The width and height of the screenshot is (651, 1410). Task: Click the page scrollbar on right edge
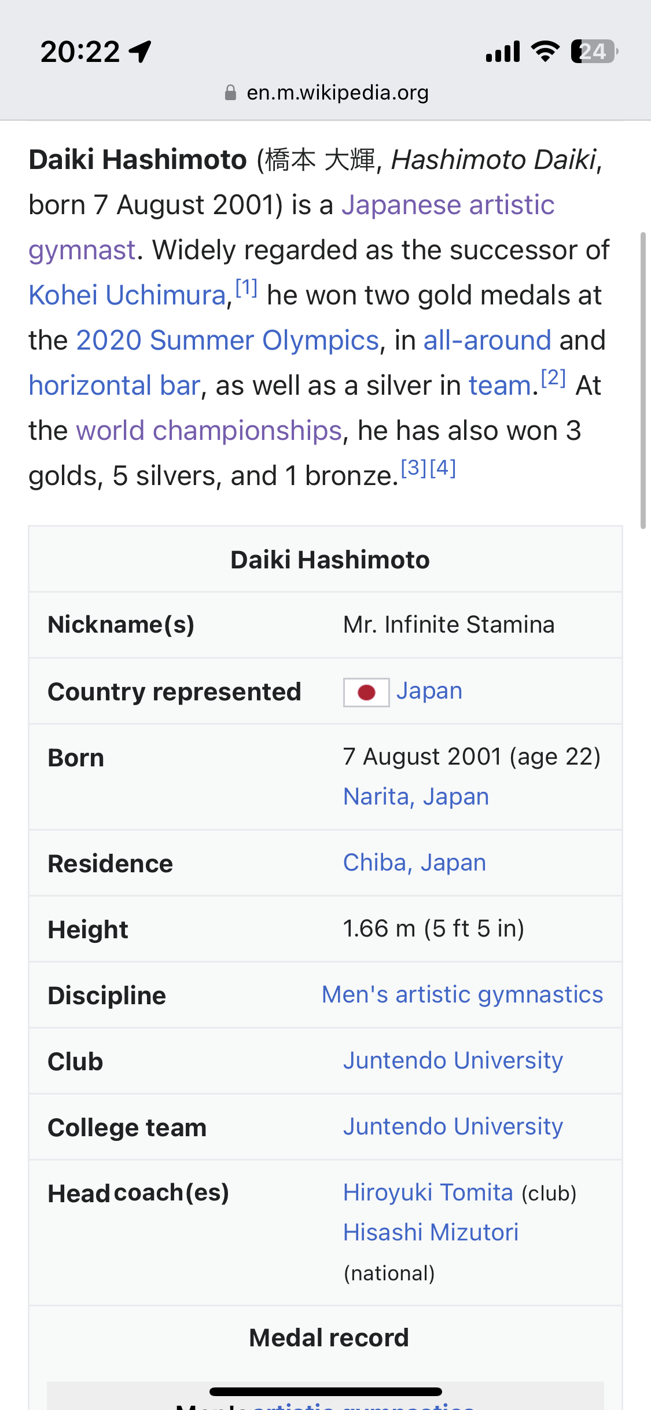(642, 380)
